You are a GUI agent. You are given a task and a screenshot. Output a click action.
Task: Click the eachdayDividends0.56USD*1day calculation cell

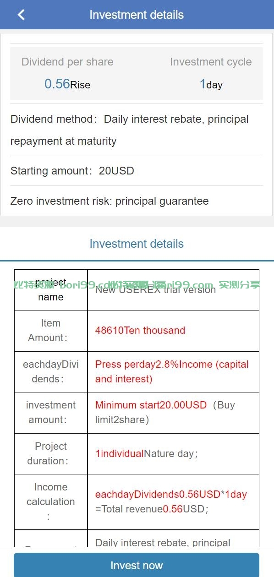(x=173, y=502)
